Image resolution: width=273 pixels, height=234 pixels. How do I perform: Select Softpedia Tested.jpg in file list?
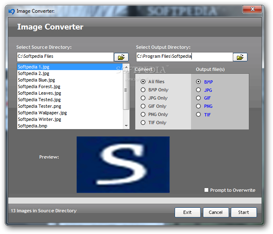pyautogui.click(x=70, y=100)
